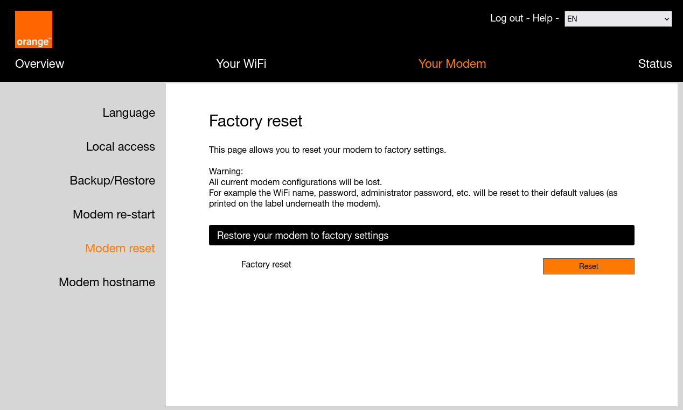Open the Modem hostname page
Viewport: 683px width, 410px height.
(x=107, y=282)
